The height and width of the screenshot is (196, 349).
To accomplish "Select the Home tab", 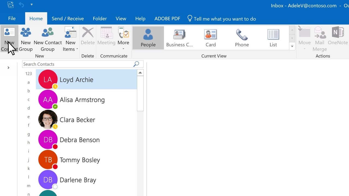I will click(x=36, y=19).
